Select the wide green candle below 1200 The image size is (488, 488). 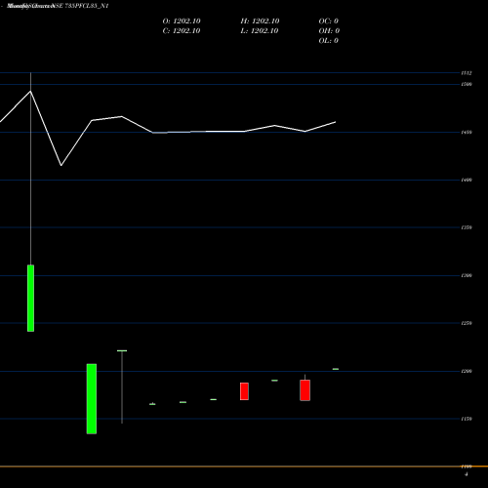click(x=92, y=399)
